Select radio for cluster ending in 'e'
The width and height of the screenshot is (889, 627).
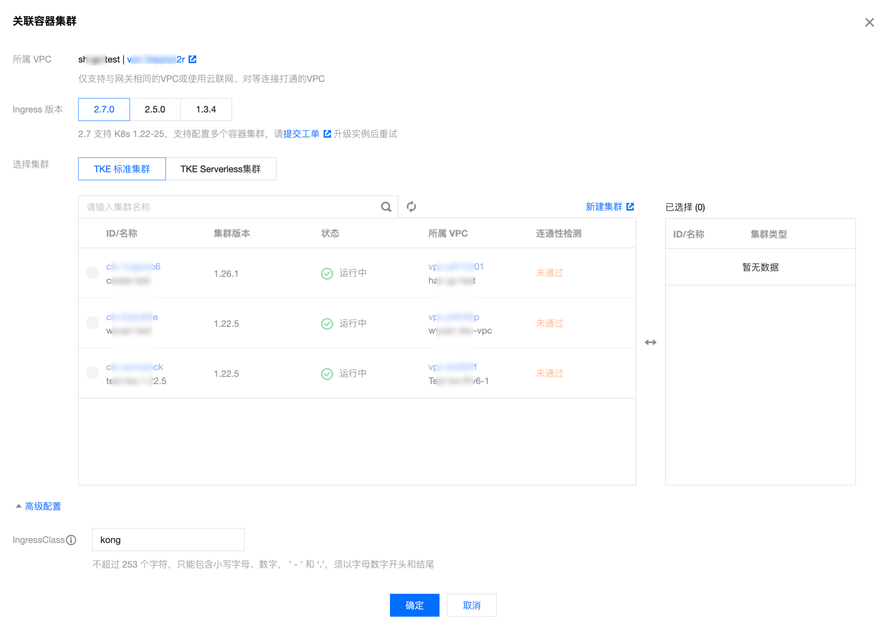click(92, 323)
